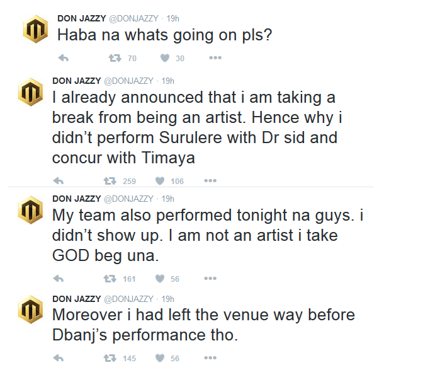Open DON JAZZY profile name on first tweet

click(82, 18)
